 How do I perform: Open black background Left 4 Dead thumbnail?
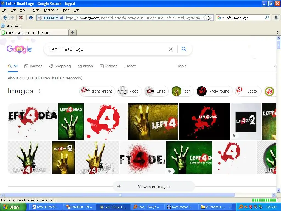(204, 121)
